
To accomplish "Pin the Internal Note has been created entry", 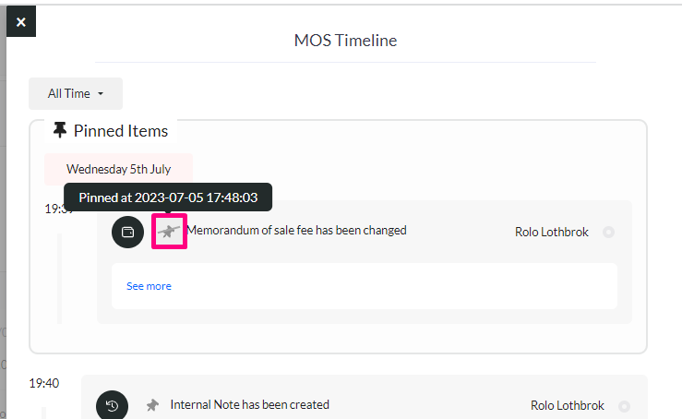I will 152,405.
